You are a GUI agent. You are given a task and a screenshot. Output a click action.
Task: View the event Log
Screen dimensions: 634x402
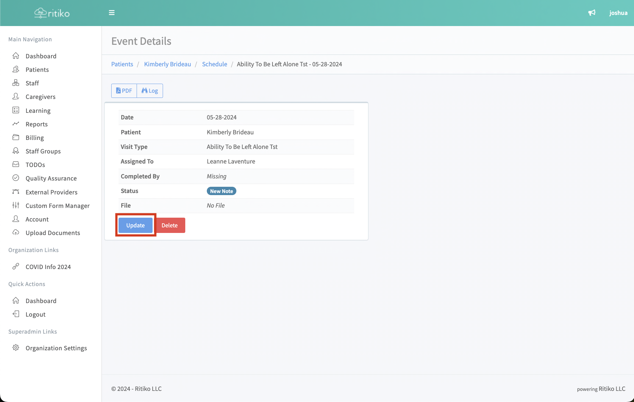coord(150,91)
